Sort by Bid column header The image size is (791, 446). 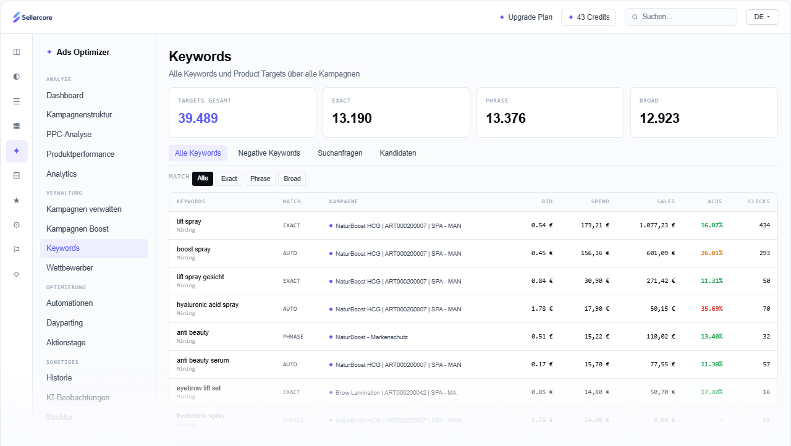pos(548,202)
